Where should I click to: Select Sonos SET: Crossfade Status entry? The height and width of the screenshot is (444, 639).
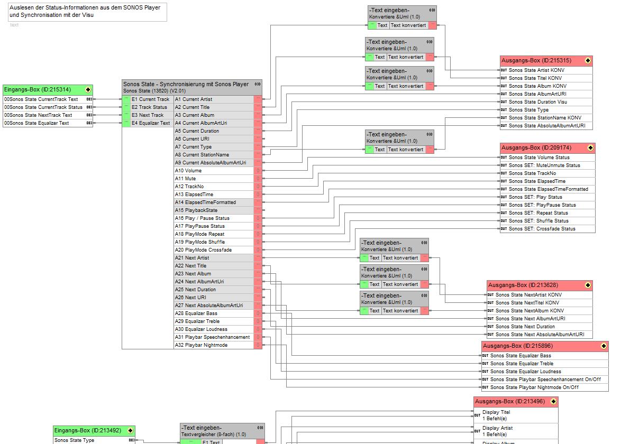coord(542,229)
